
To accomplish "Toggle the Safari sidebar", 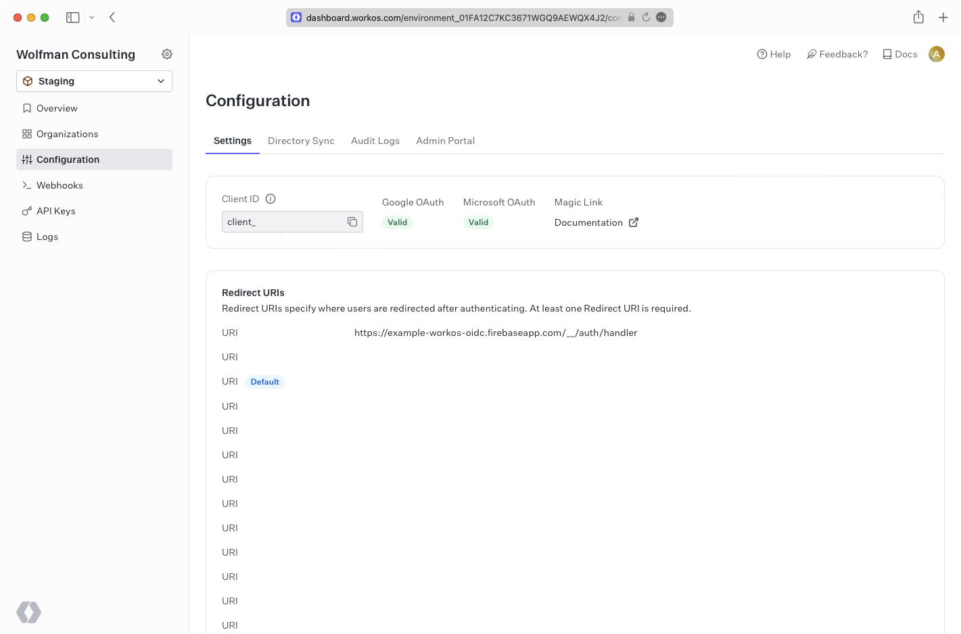I will (72, 18).
